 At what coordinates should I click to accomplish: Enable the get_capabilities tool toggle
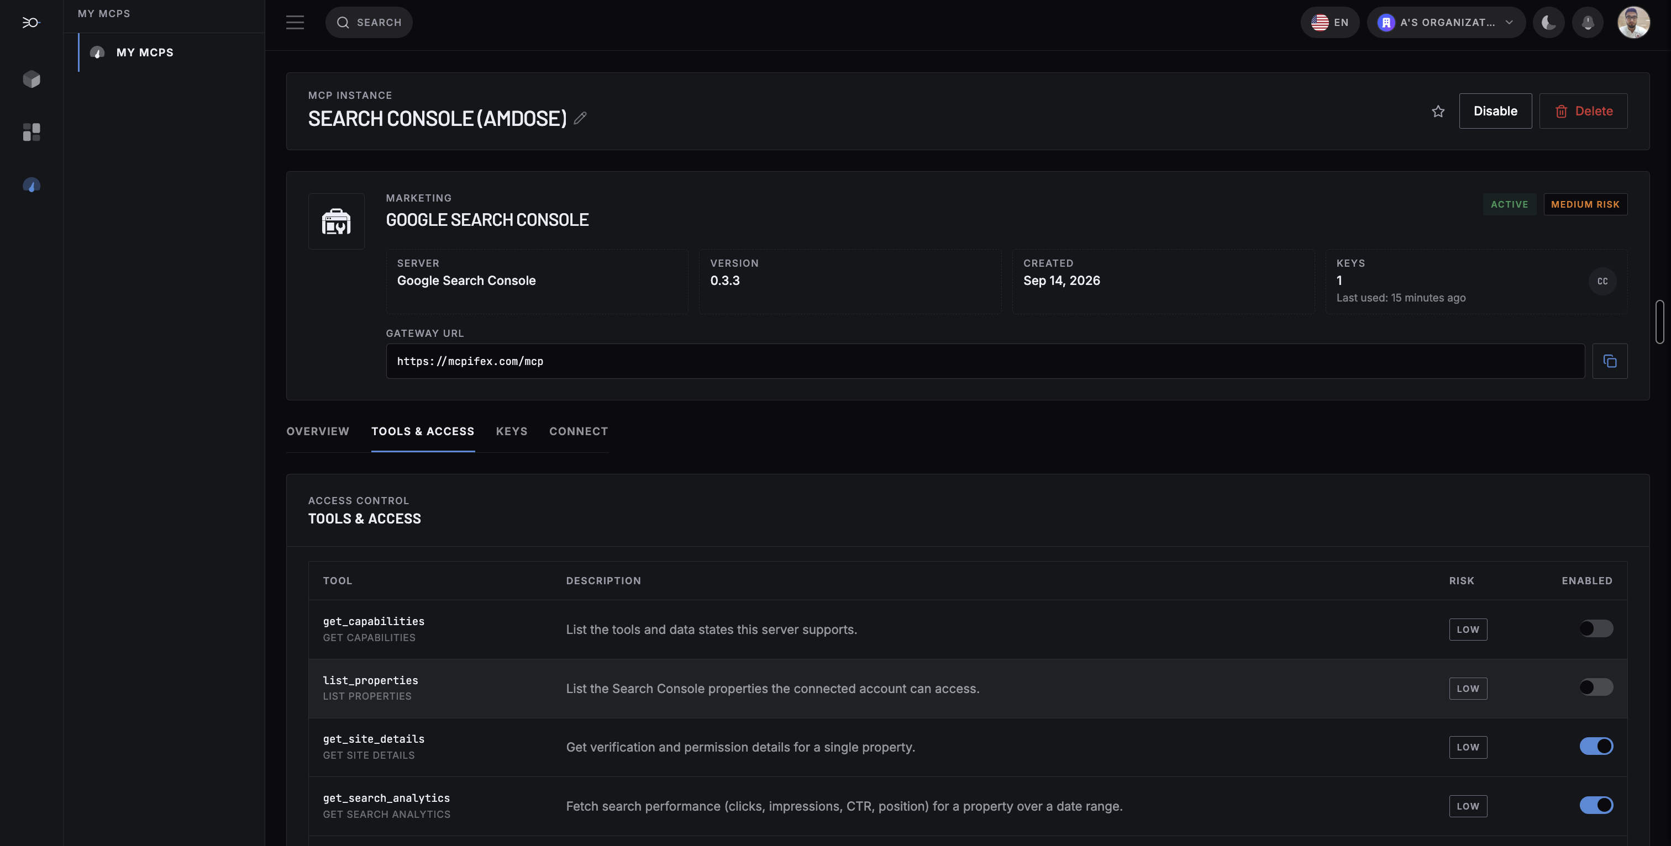tap(1596, 628)
